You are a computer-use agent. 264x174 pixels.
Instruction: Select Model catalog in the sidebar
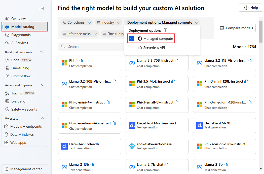pyautogui.click(x=25, y=27)
